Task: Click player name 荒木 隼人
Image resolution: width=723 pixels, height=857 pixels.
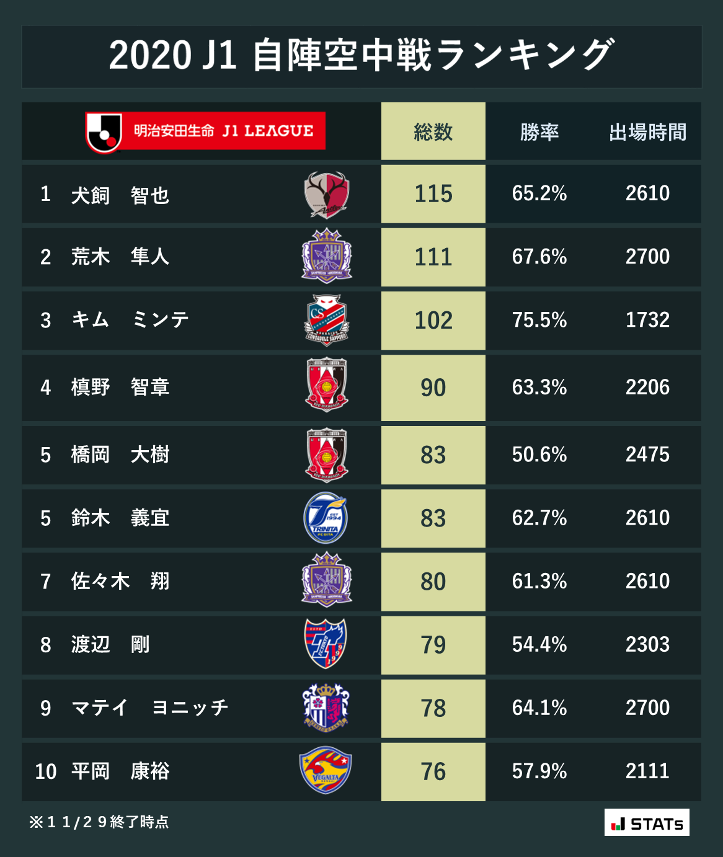Action: pyautogui.click(x=120, y=256)
